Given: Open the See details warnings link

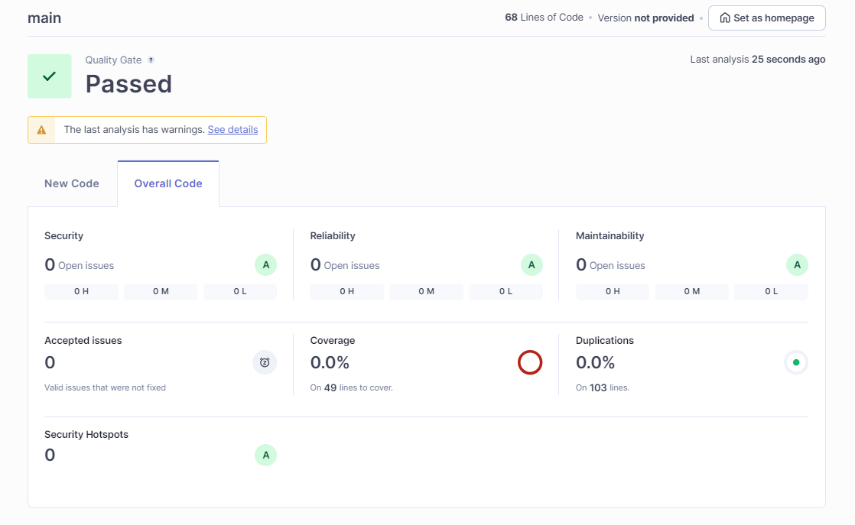Looking at the screenshot, I should 232,130.
